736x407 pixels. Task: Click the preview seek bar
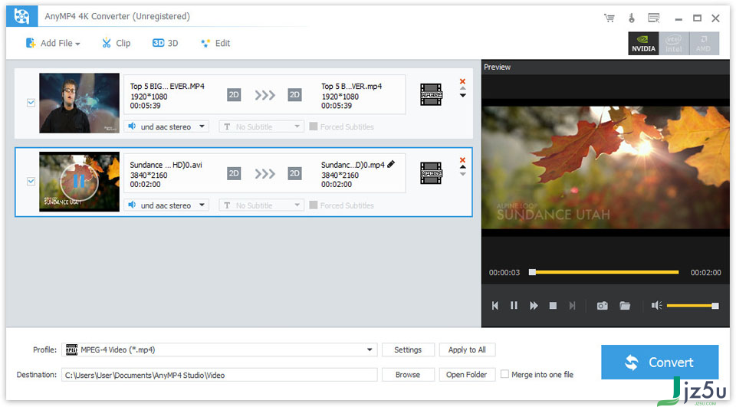[604, 272]
